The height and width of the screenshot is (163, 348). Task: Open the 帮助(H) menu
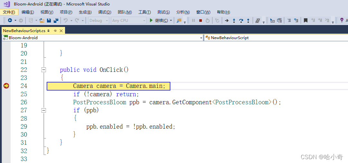click(223, 12)
